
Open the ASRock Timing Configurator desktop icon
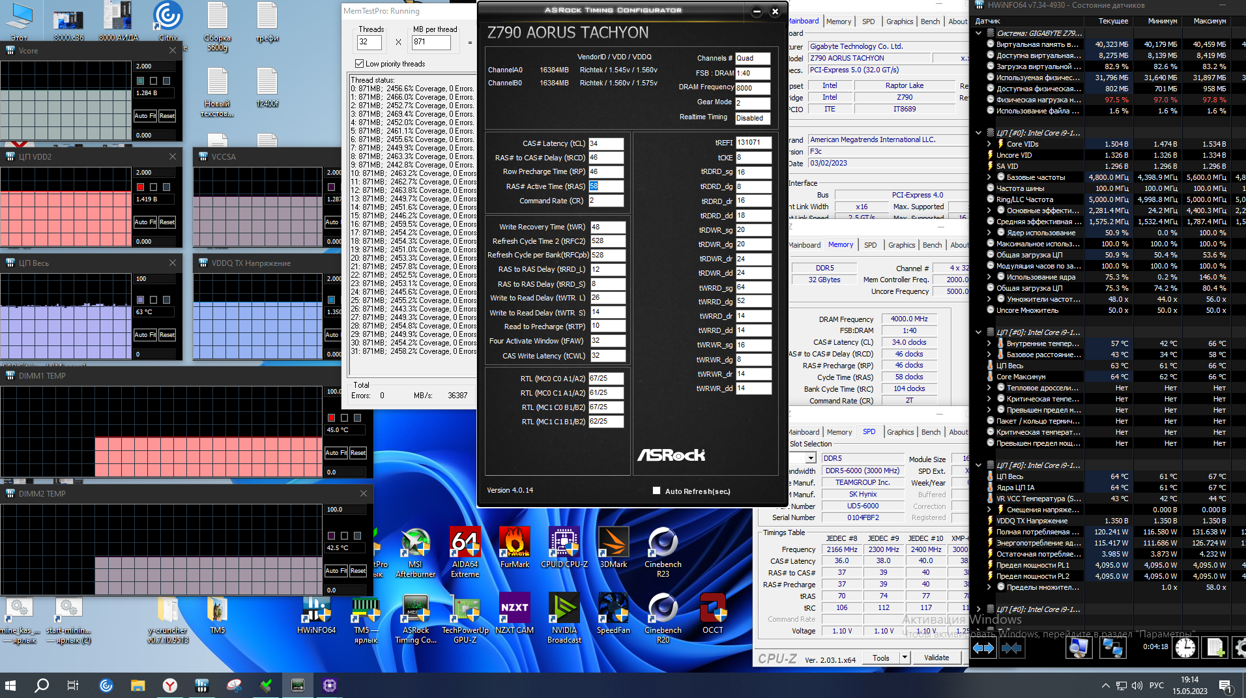[x=416, y=619]
